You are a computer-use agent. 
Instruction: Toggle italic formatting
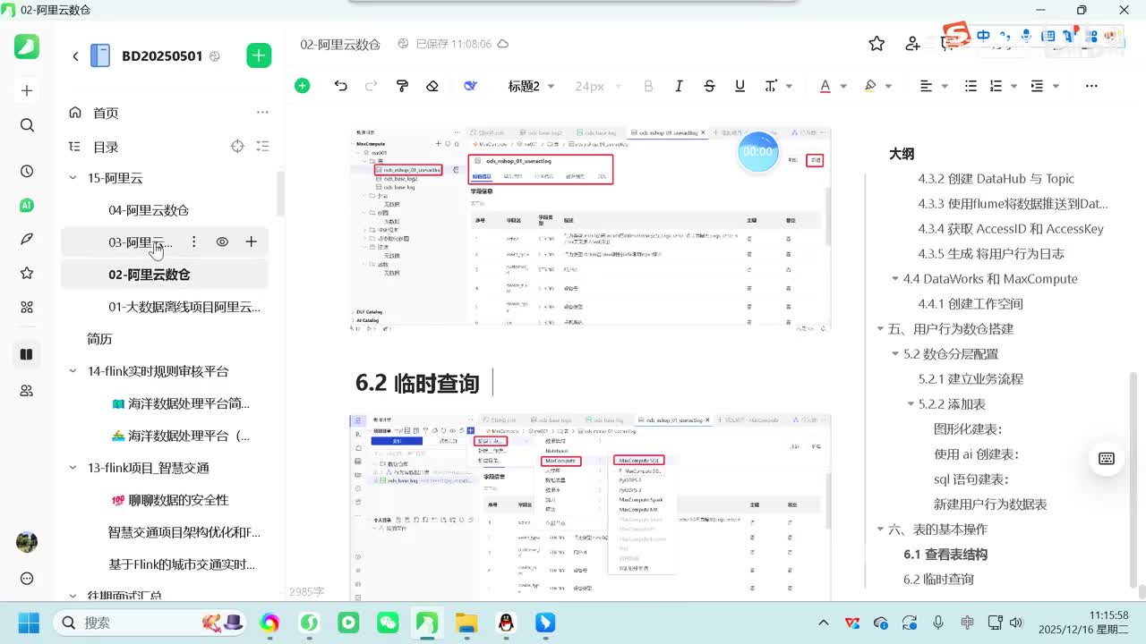coord(679,86)
